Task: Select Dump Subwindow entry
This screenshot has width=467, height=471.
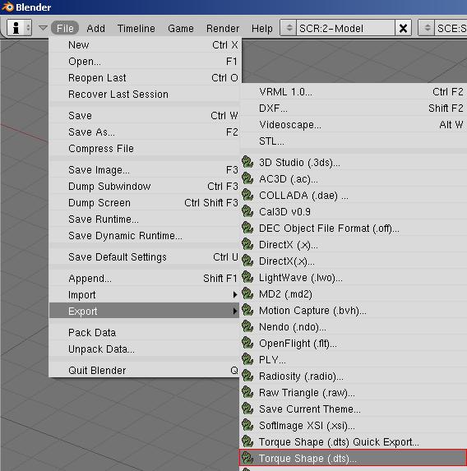Action: point(144,187)
